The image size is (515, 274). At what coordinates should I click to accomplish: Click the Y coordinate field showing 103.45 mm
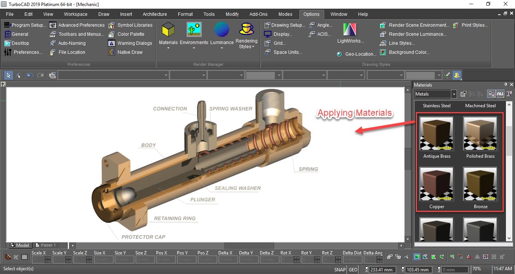(x=419, y=269)
